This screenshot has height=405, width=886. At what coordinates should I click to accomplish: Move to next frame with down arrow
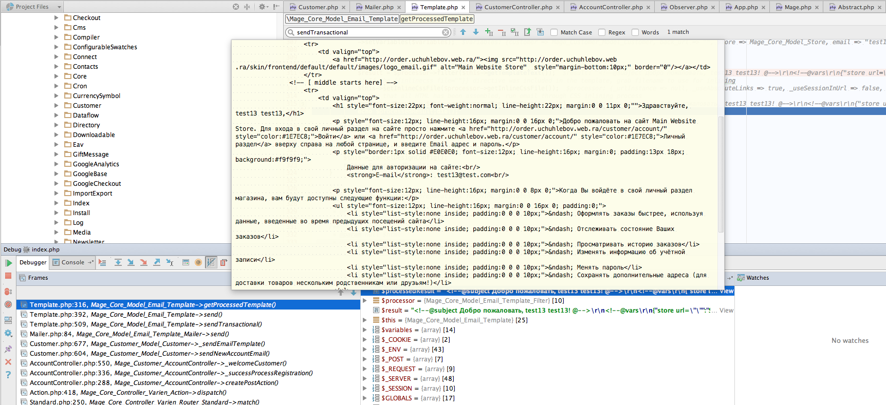(x=354, y=293)
